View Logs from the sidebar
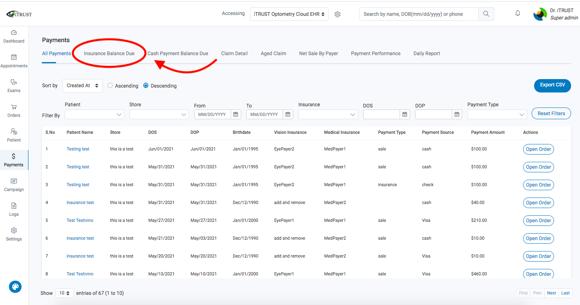Screen dimensions: 580x305 (13, 210)
